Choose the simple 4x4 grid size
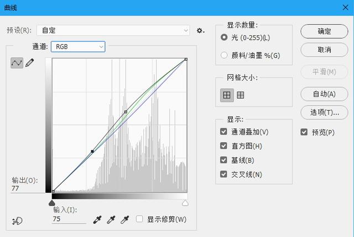The image size is (354, 237). (x=227, y=95)
